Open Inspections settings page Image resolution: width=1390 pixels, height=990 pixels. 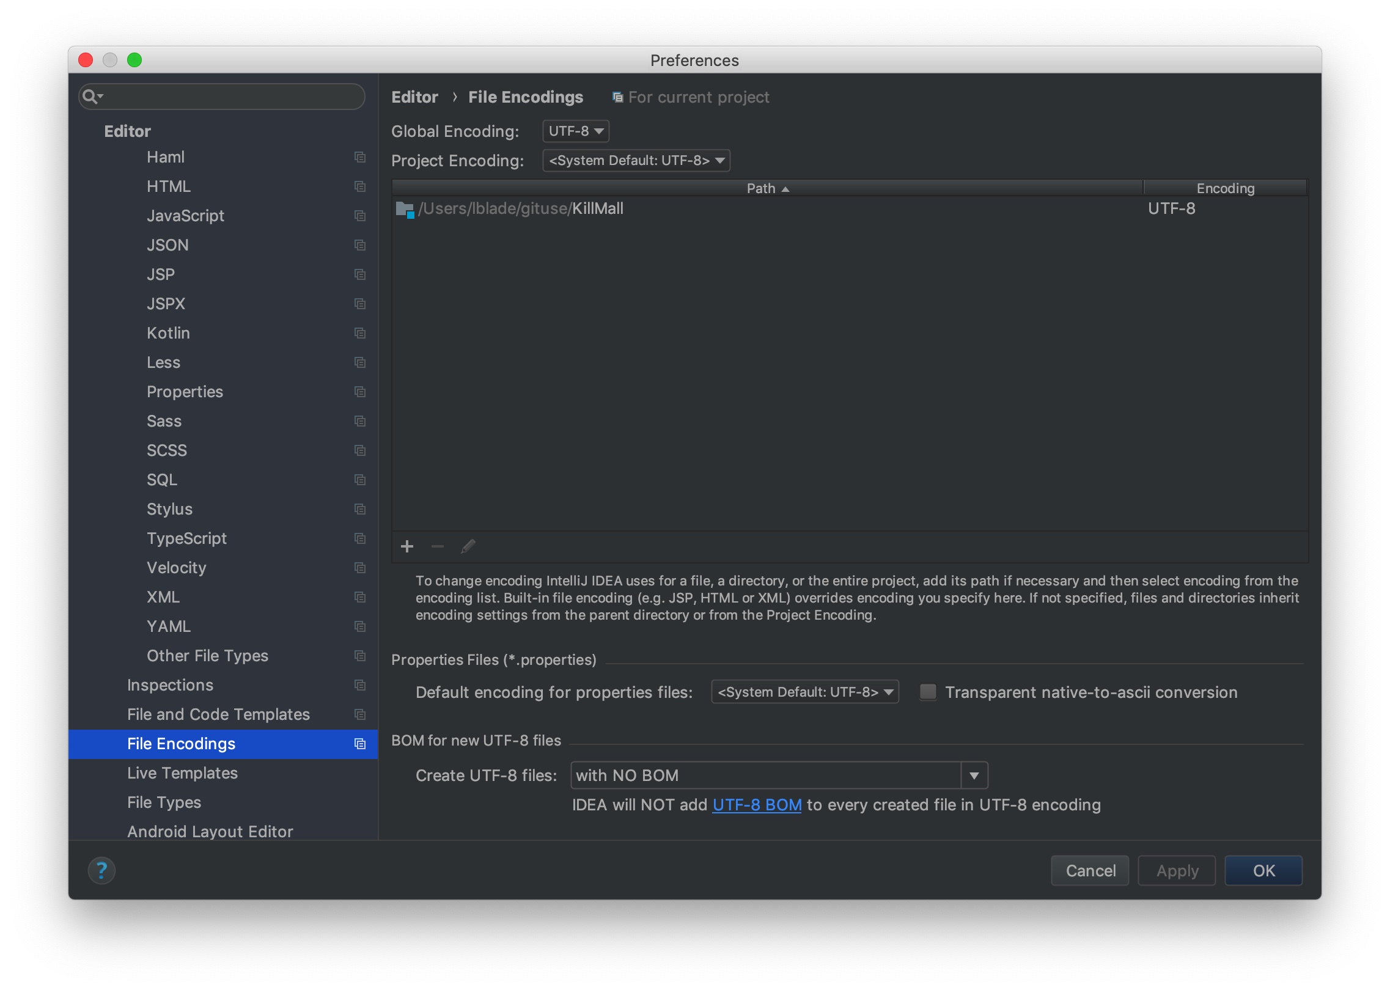click(170, 685)
